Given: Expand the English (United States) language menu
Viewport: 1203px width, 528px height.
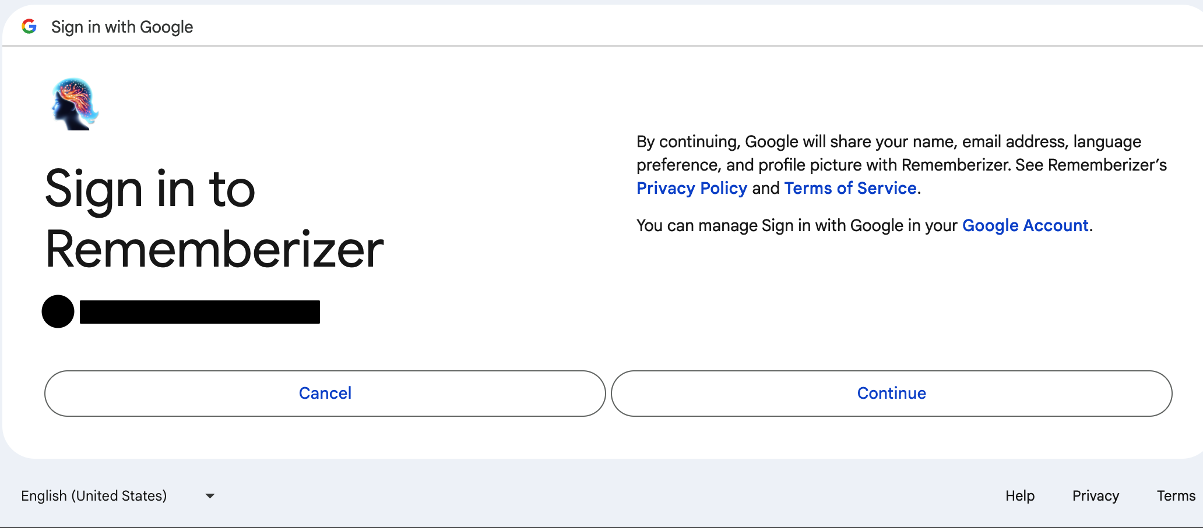Looking at the screenshot, I should coord(117,495).
